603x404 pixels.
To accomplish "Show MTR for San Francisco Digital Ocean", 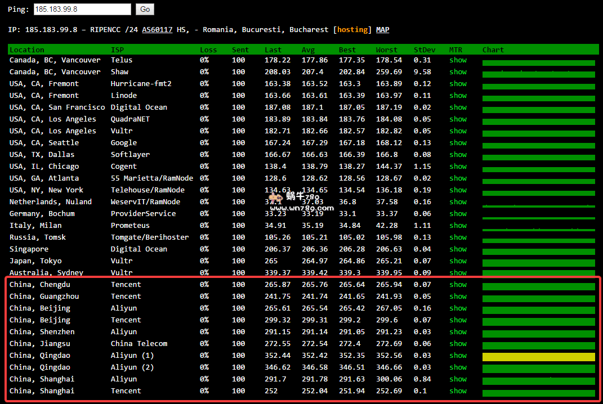I will [458, 107].
